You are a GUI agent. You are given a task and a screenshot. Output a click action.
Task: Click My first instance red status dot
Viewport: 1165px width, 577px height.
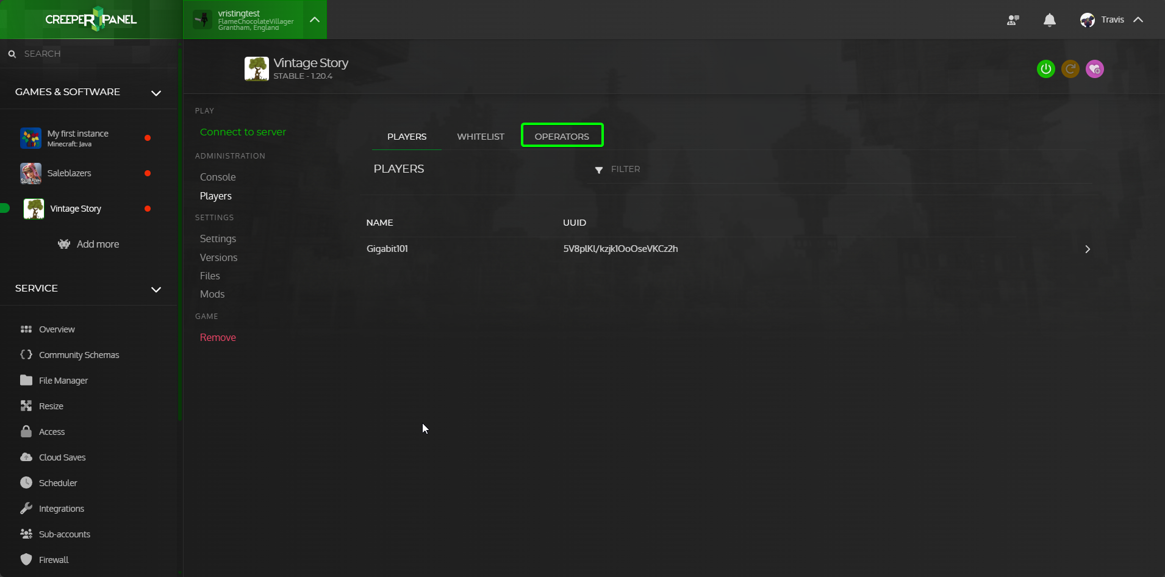click(x=148, y=138)
